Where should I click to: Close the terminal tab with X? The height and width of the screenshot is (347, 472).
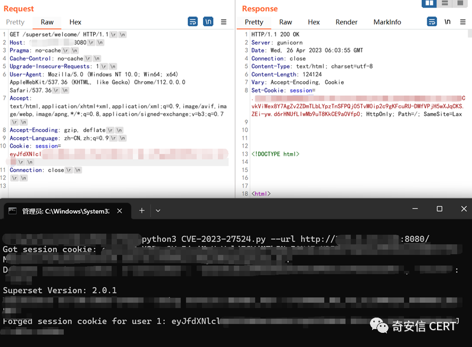click(x=120, y=211)
